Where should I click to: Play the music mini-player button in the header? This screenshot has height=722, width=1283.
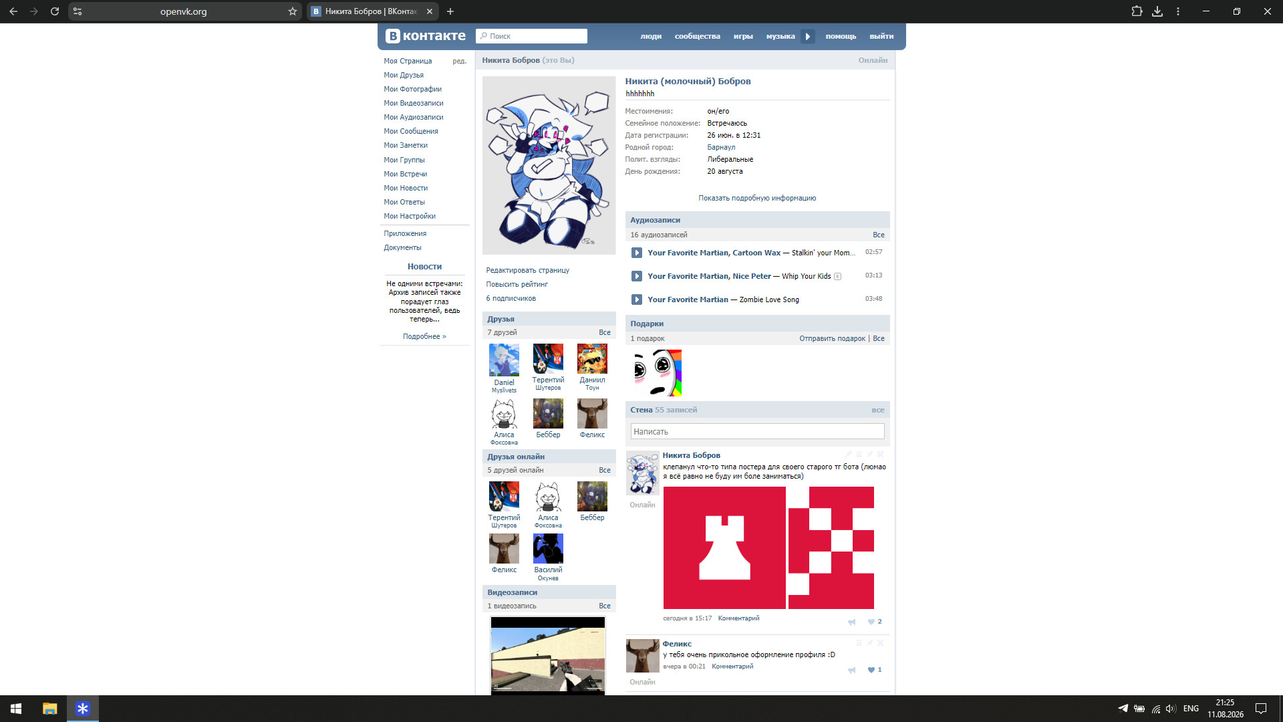click(x=808, y=37)
